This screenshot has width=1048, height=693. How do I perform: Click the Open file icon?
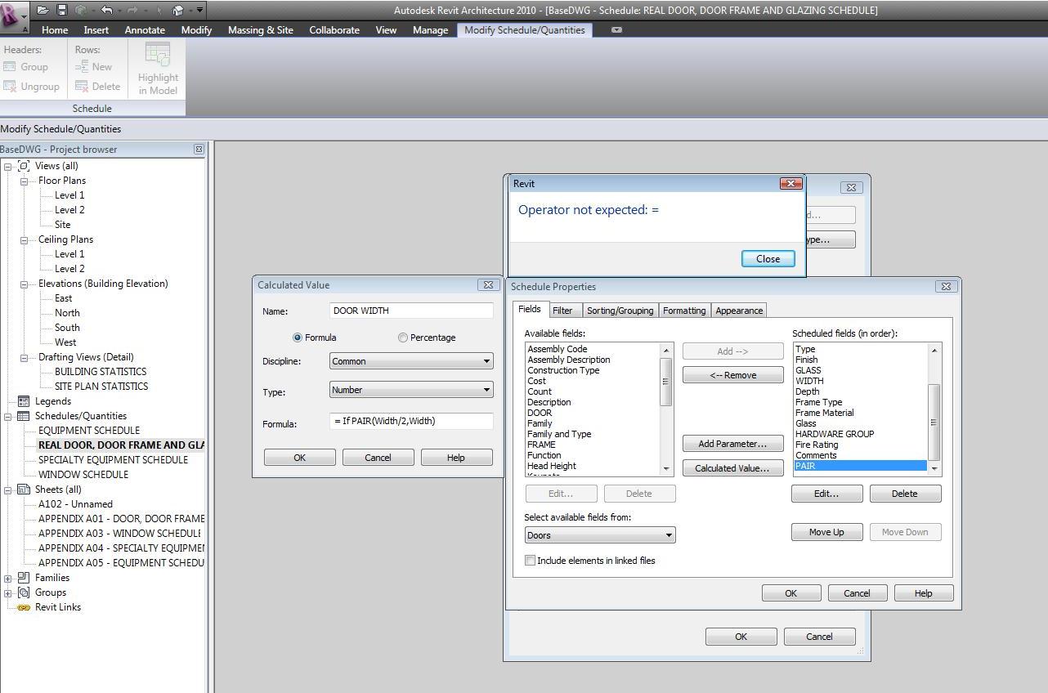[43, 11]
